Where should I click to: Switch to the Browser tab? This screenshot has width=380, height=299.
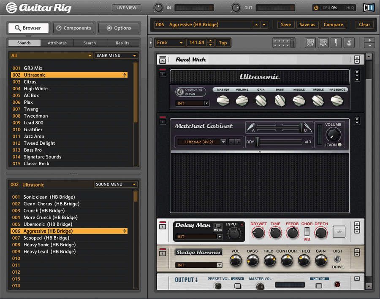[28, 28]
